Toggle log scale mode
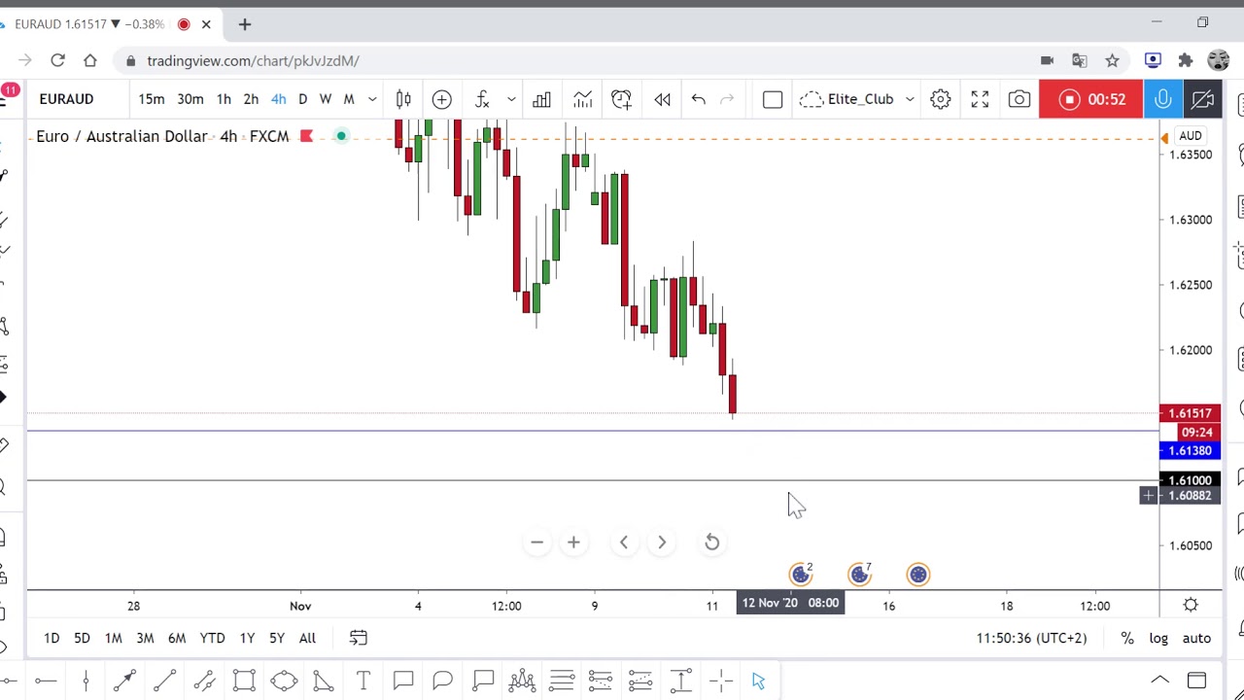This screenshot has width=1244, height=700. pos(1158,638)
